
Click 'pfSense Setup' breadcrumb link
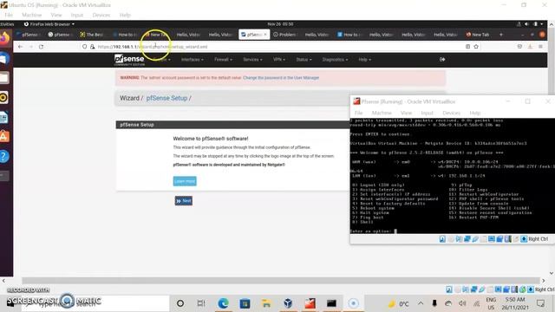(x=166, y=98)
